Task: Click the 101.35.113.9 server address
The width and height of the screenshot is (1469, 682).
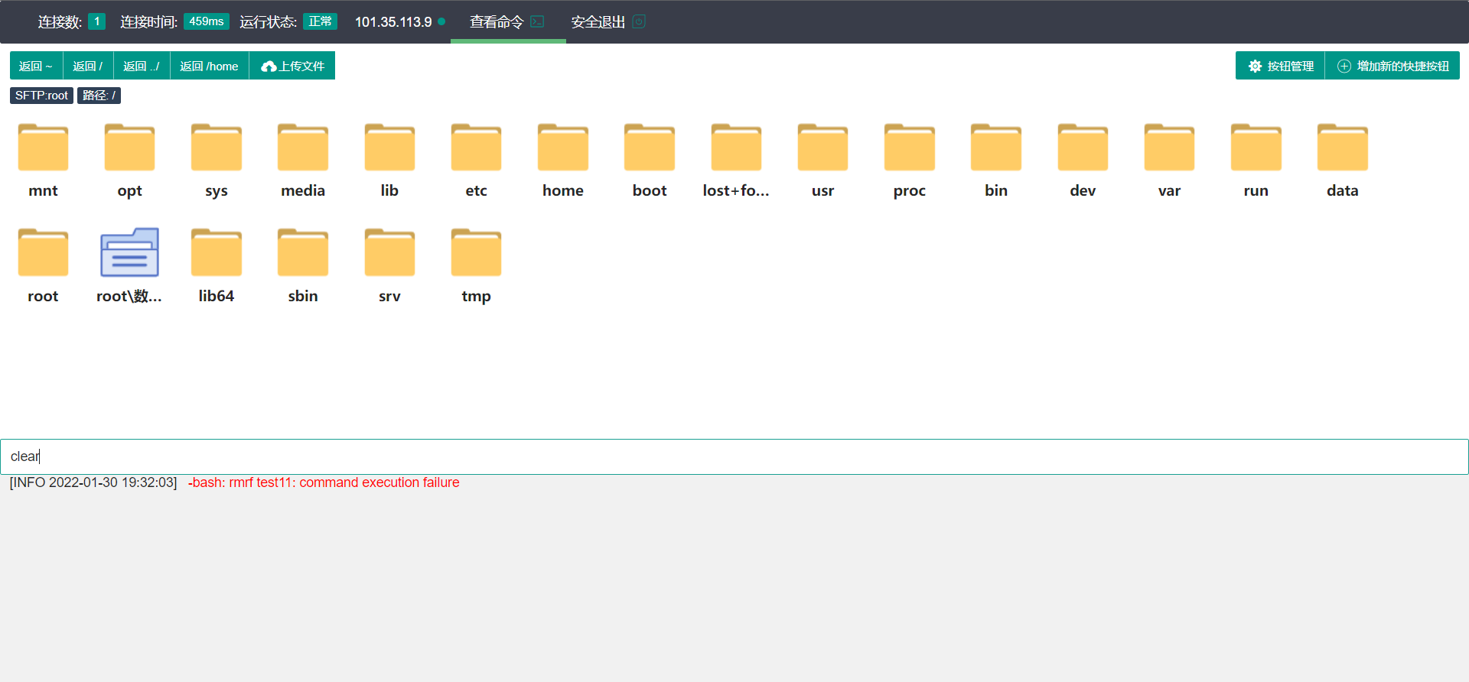Action: click(x=393, y=21)
